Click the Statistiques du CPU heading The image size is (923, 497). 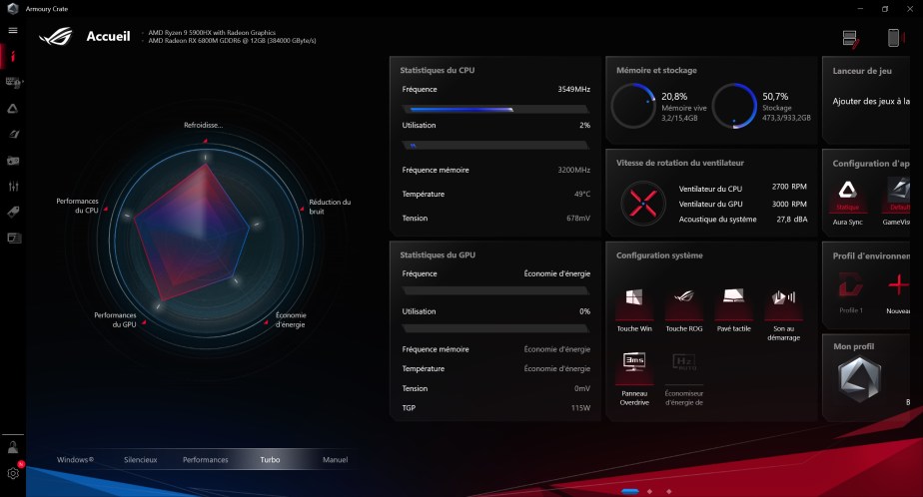tap(438, 70)
